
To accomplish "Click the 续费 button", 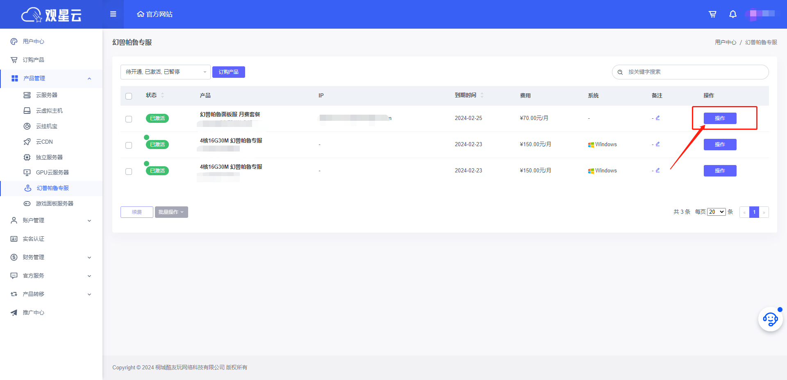I will [x=137, y=212].
